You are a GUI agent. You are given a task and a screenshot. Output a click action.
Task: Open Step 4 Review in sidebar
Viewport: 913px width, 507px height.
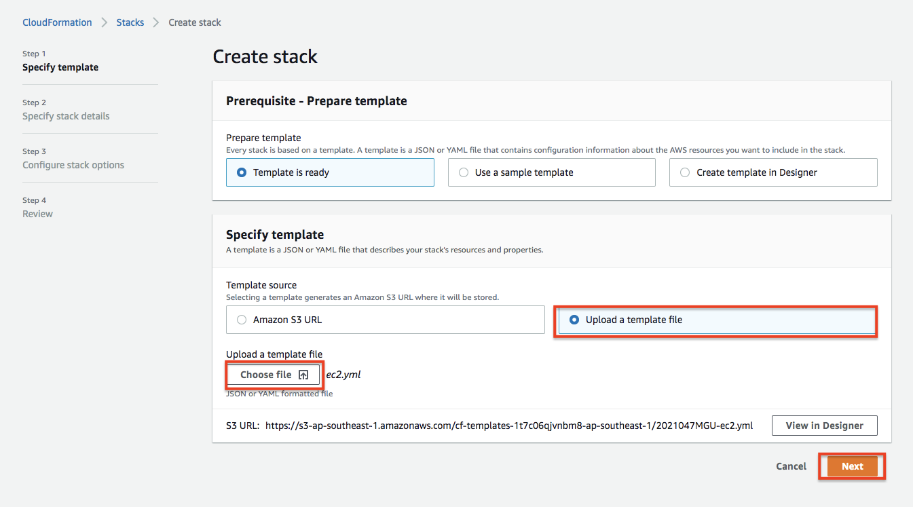[37, 214]
